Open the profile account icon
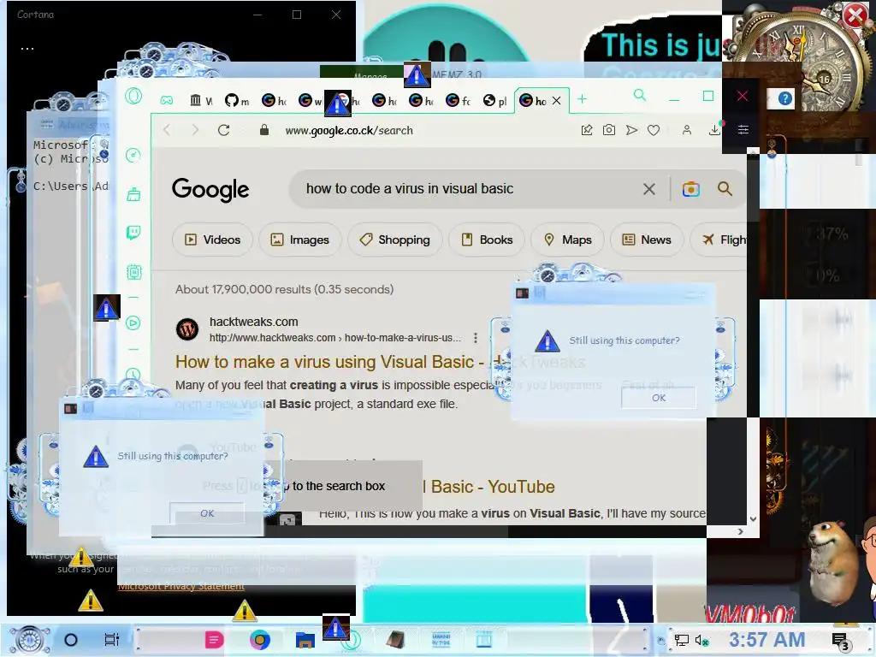Viewport: 876px width, 657px height. (687, 130)
